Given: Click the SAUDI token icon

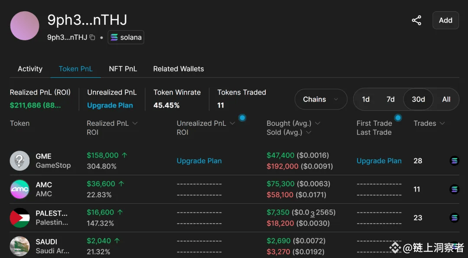Looking at the screenshot, I should coord(19,246).
